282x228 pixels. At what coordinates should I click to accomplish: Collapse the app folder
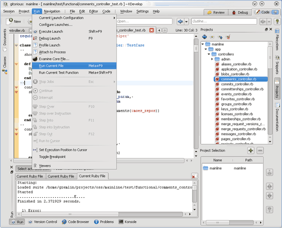click(x=206, y=49)
